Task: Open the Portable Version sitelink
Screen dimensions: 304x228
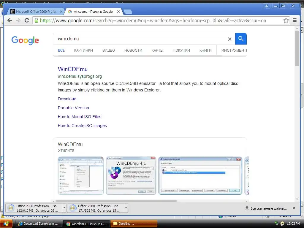Action: [74, 108]
